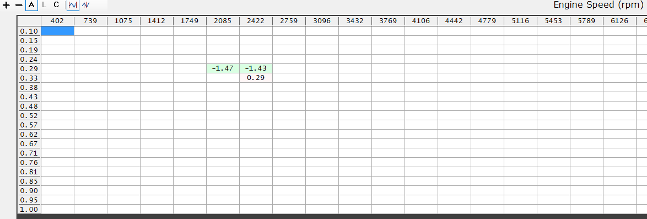
Task: Select column header 5116
Action: 520,21
